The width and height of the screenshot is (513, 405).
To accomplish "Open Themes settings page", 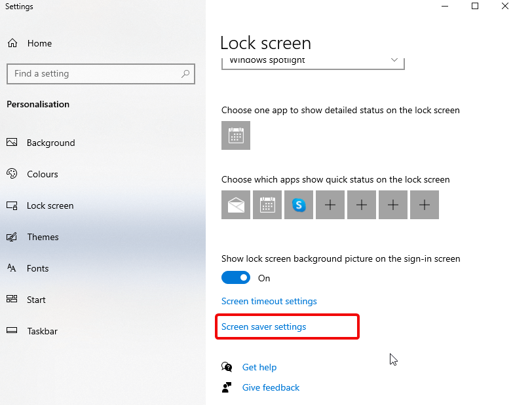I will 43,237.
